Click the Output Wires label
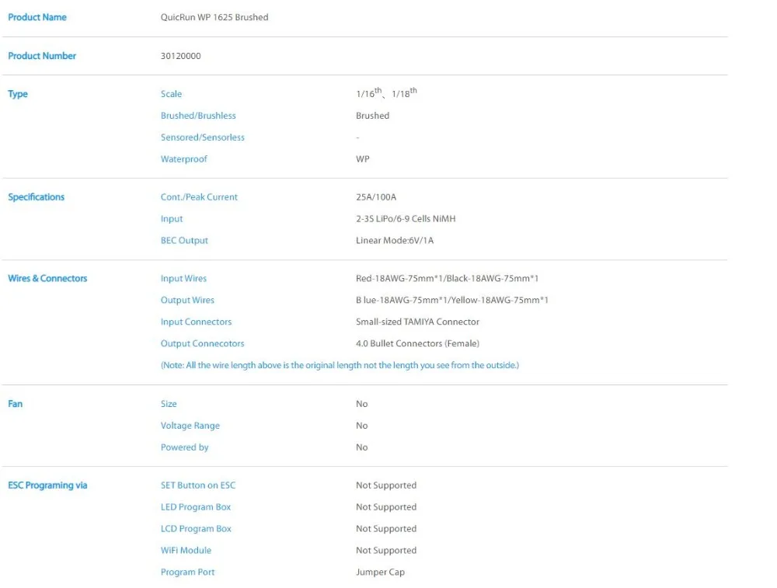777x588 pixels. click(x=187, y=300)
